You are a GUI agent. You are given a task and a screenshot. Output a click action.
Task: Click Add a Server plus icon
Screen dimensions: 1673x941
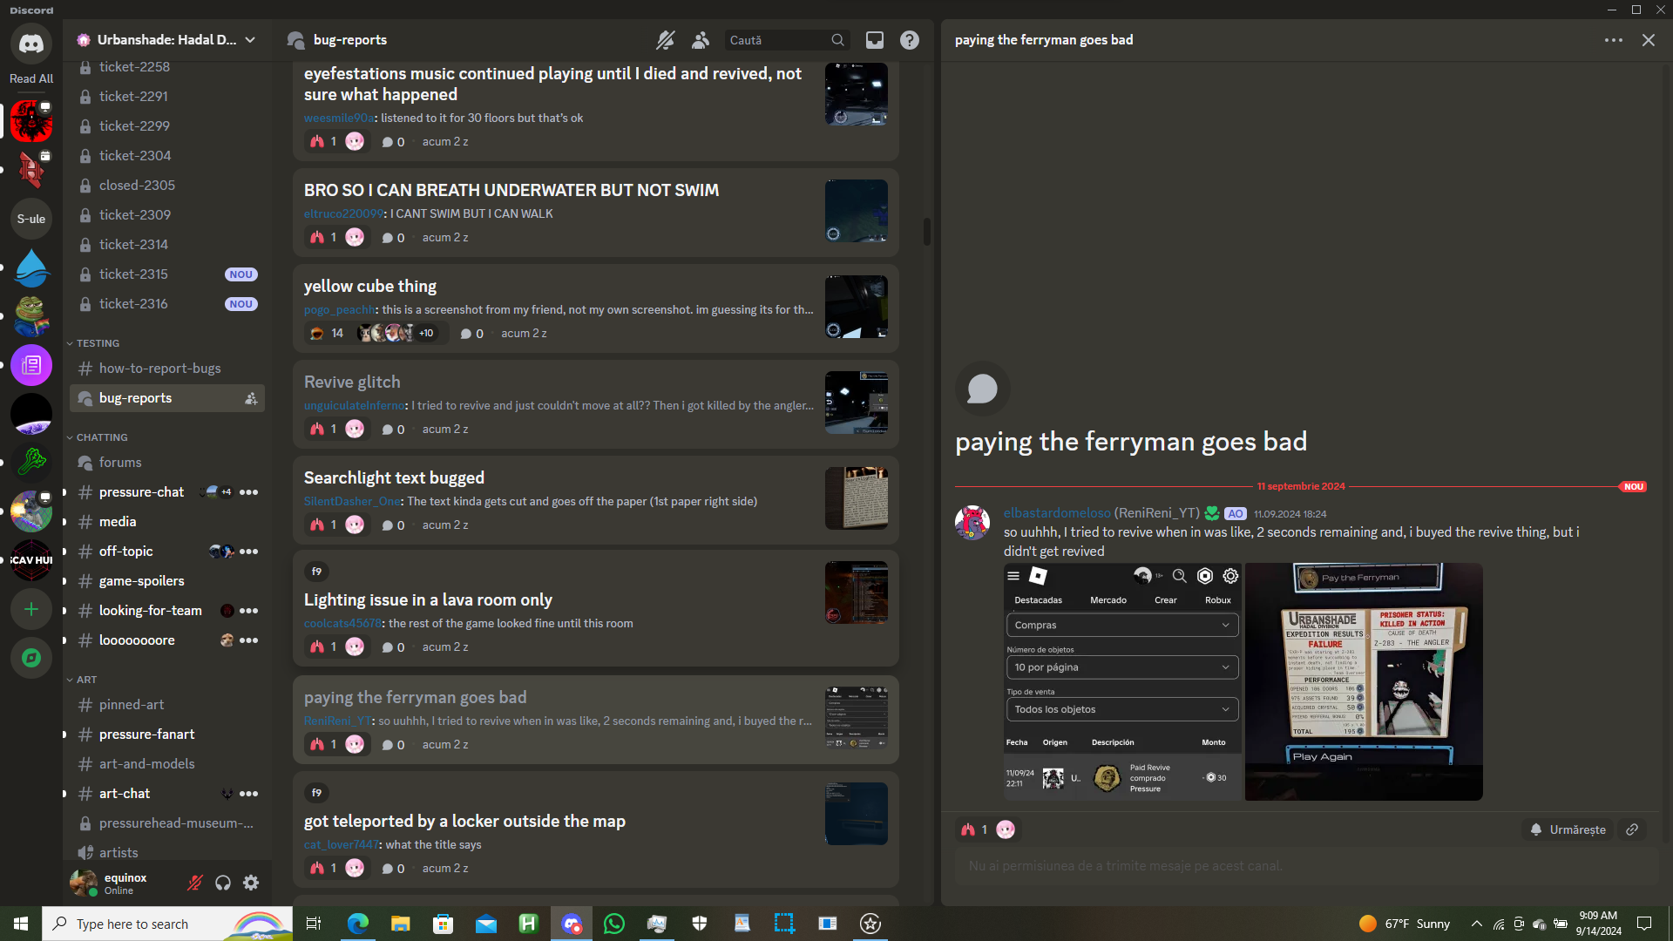click(x=31, y=609)
